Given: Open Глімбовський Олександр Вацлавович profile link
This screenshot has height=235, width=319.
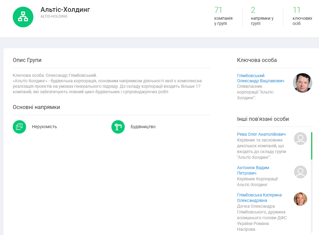Looking at the screenshot, I should pos(260,78).
